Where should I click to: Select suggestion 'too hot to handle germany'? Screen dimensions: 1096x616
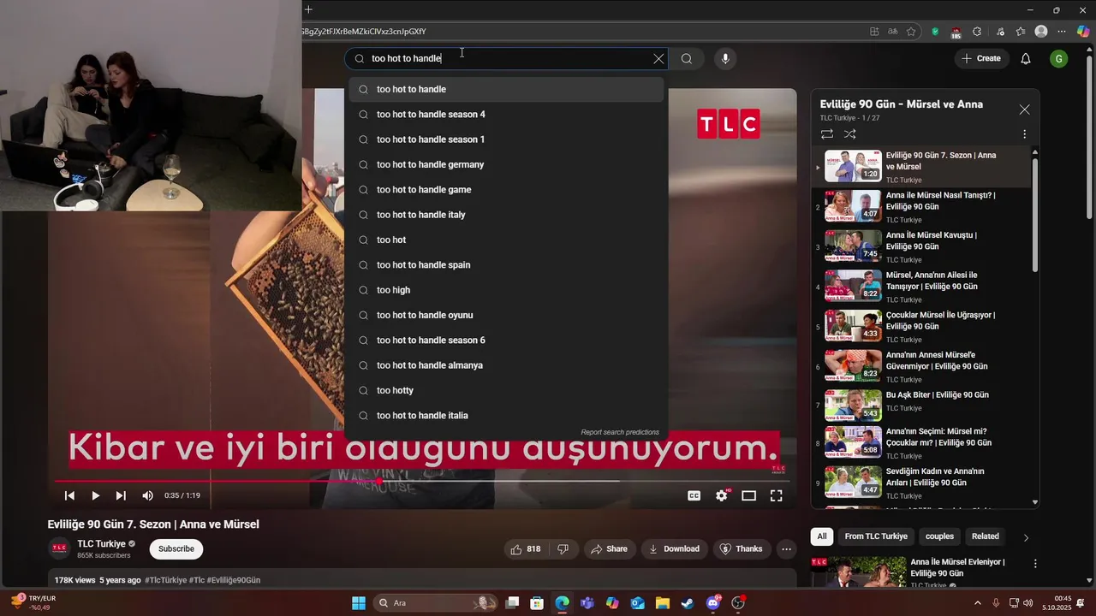point(505,164)
